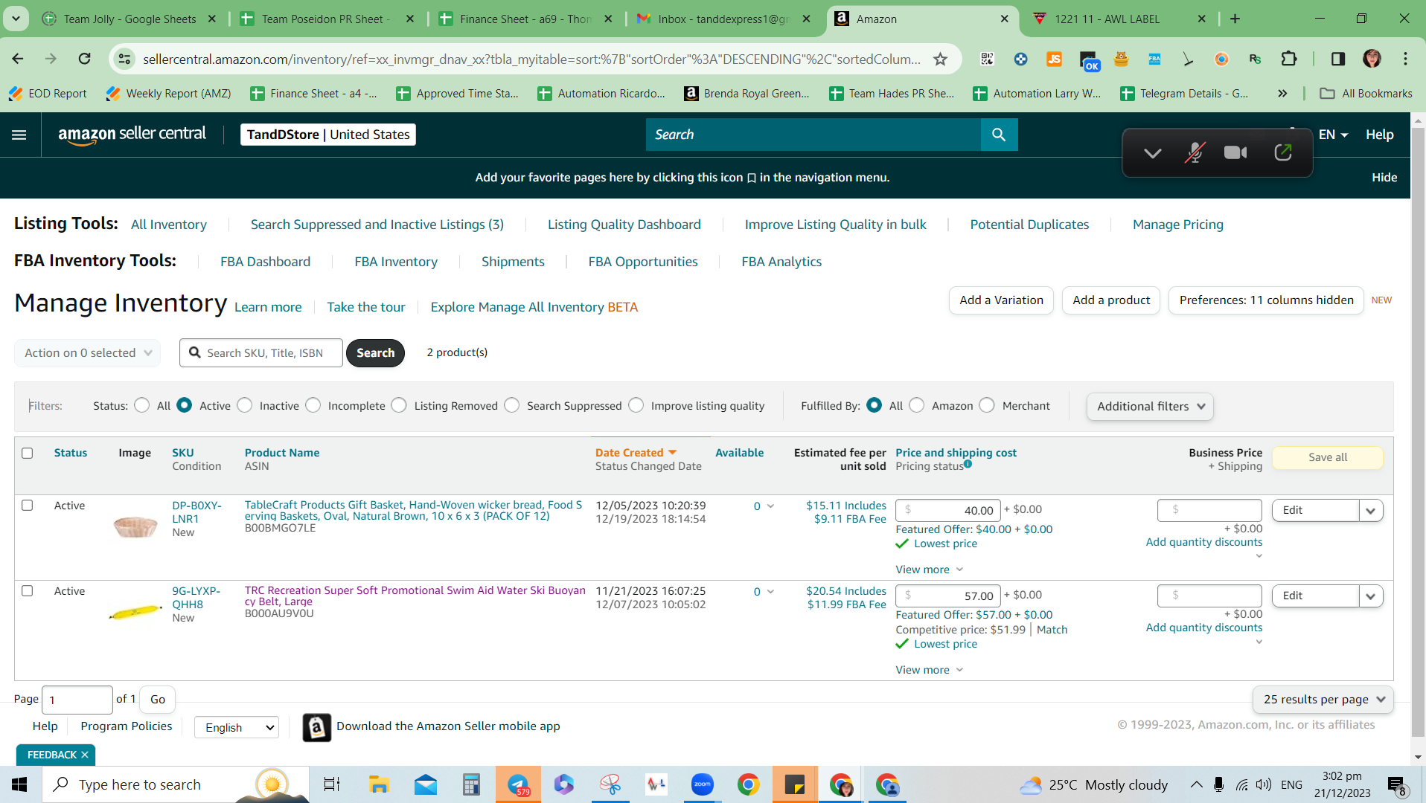Click the Save all button
The width and height of the screenshot is (1426, 803).
tap(1328, 457)
